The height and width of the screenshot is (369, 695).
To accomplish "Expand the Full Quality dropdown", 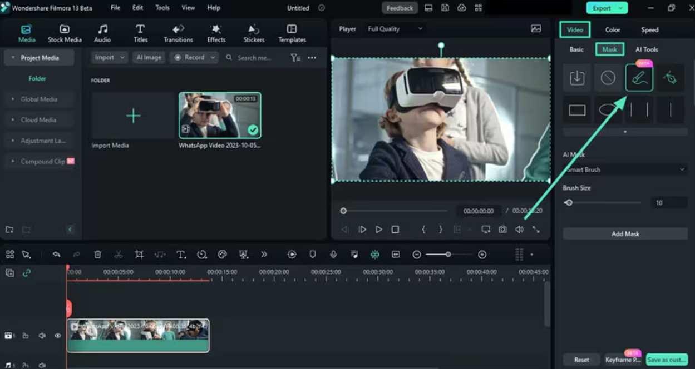I will (395, 29).
